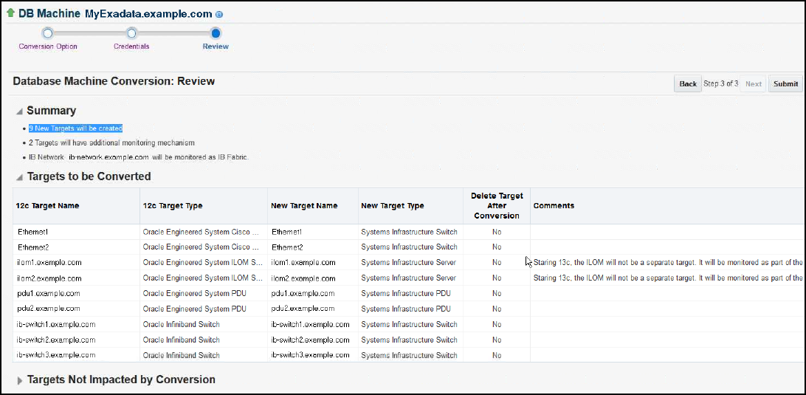The image size is (806, 395).
Task: Go to the Conversion Option step label
Action: click(x=48, y=47)
